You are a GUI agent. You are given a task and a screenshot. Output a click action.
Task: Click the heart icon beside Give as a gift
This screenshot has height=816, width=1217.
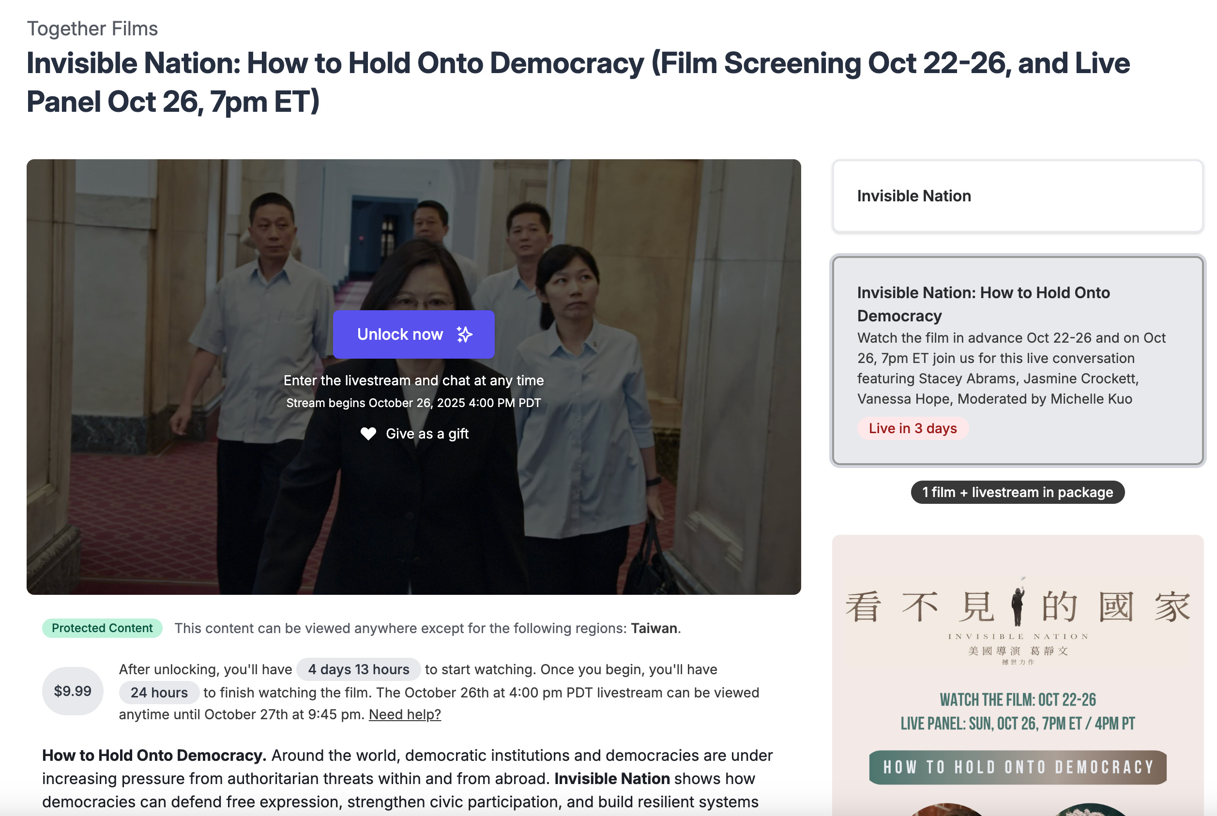tap(368, 434)
